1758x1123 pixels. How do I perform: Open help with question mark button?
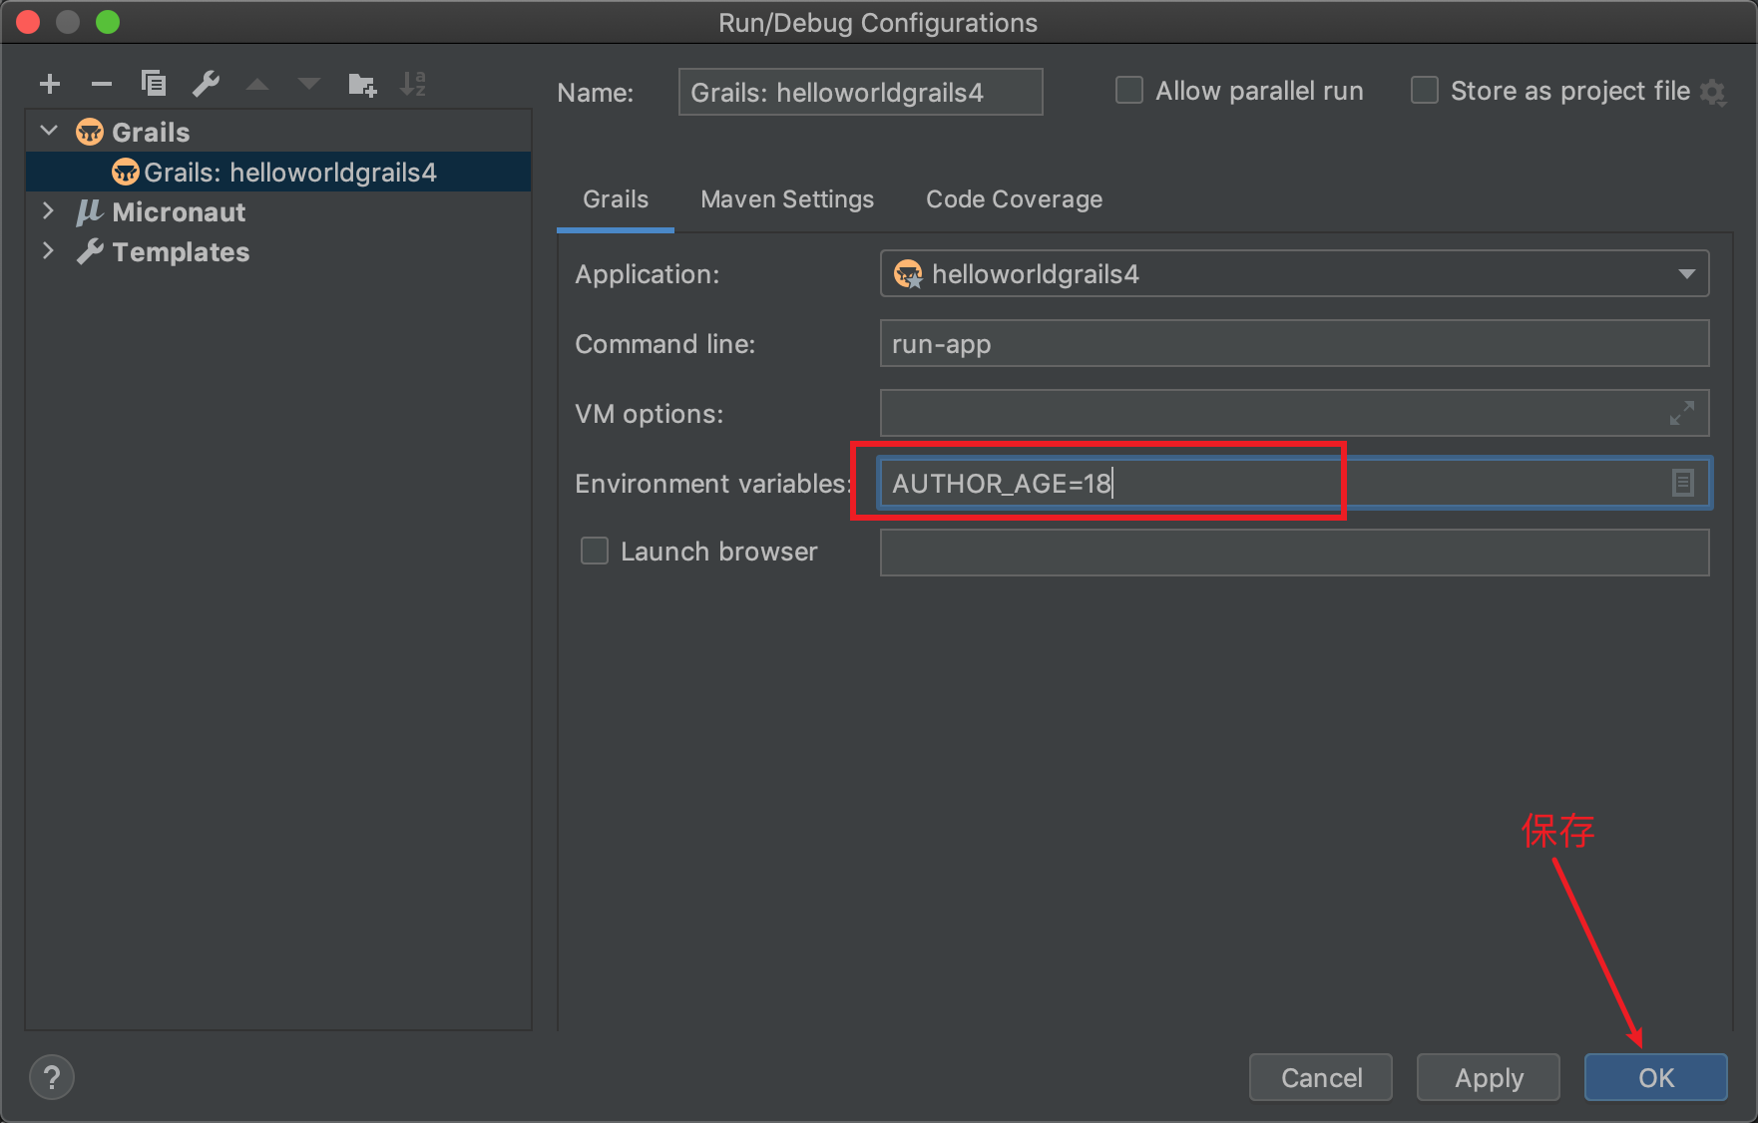point(52,1077)
